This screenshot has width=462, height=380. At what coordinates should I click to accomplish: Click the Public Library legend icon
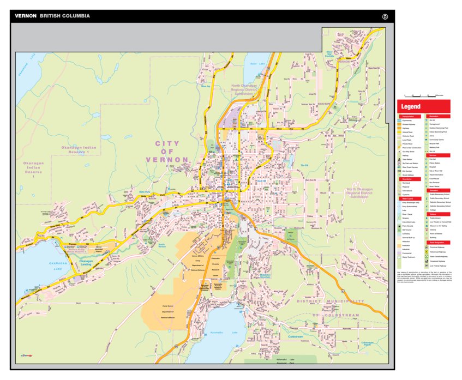426,218
